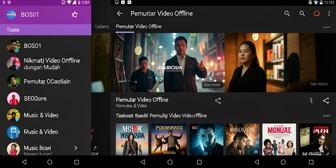
Task: Click the Taalmat Pemutyr Video section heading
Action: point(161,116)
